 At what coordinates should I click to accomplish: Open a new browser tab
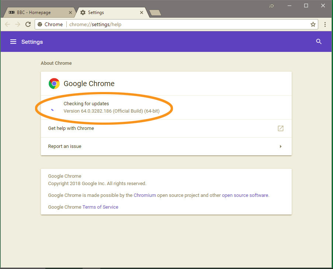tap(155, 12)
